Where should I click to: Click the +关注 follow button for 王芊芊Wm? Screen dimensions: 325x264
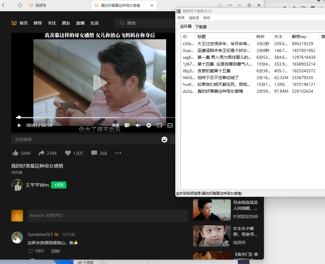58,185
